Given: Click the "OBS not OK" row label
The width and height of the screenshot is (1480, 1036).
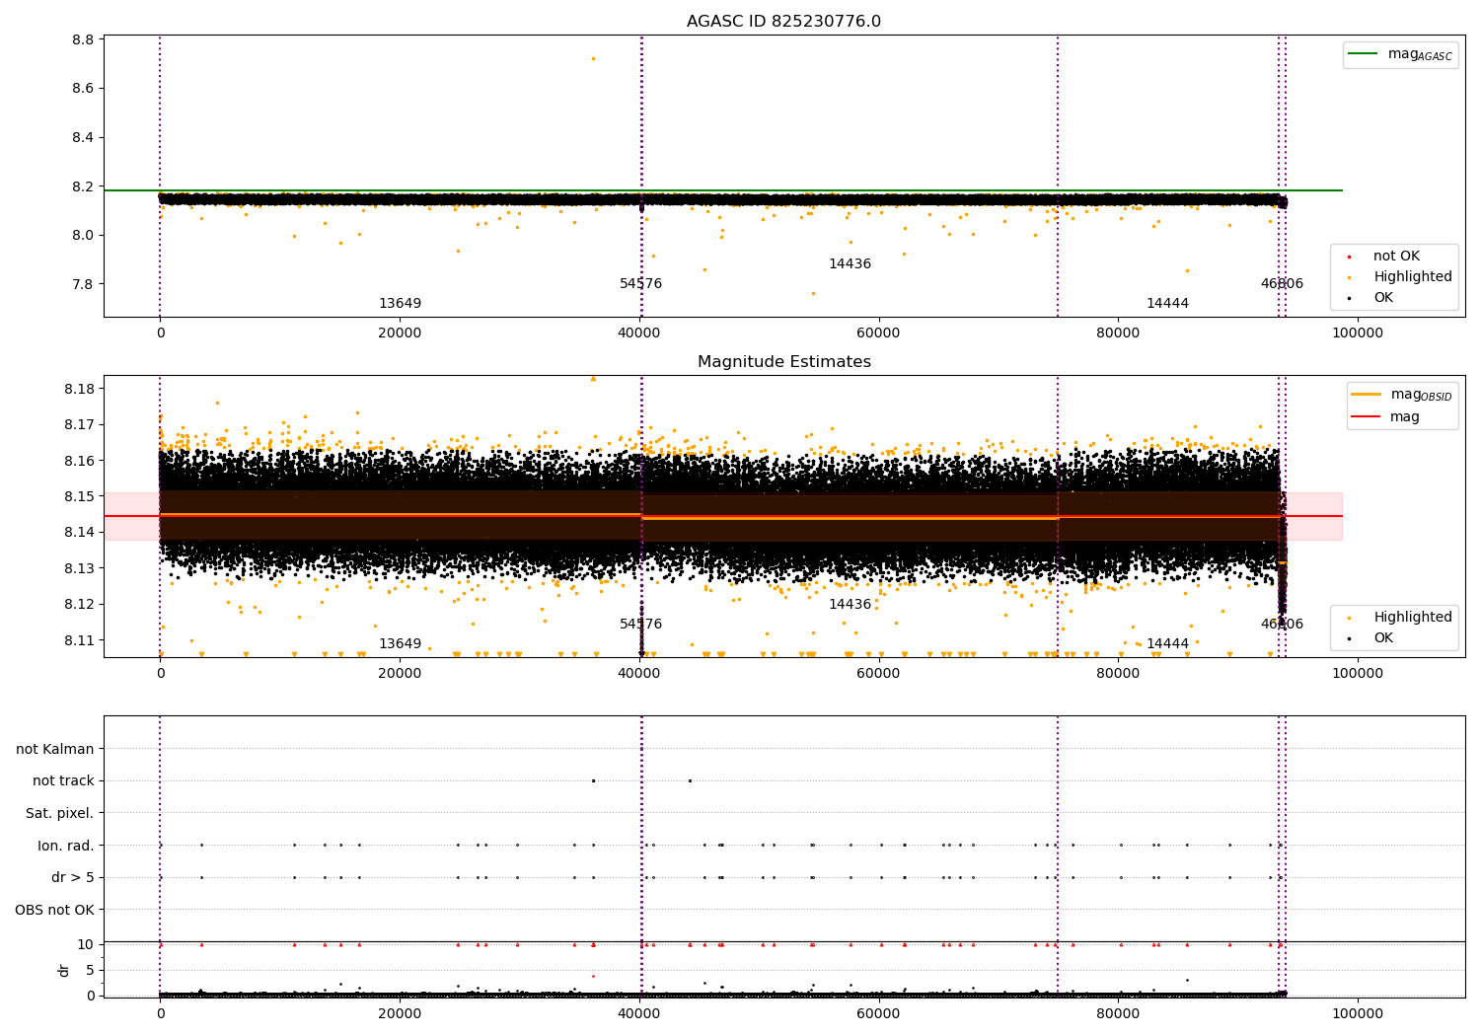Looking at the screenshot, I should 54,910.
